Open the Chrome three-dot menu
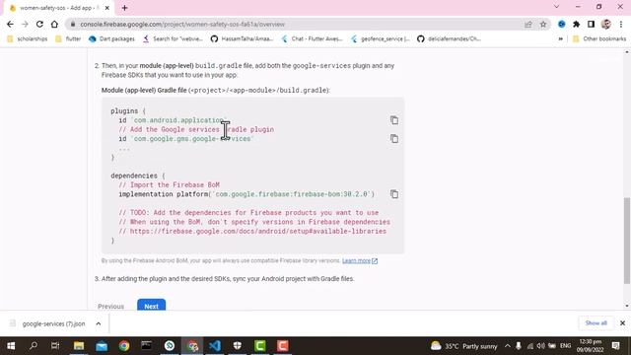The height and width of the screenshot is (355, 631). click(621, 24)
